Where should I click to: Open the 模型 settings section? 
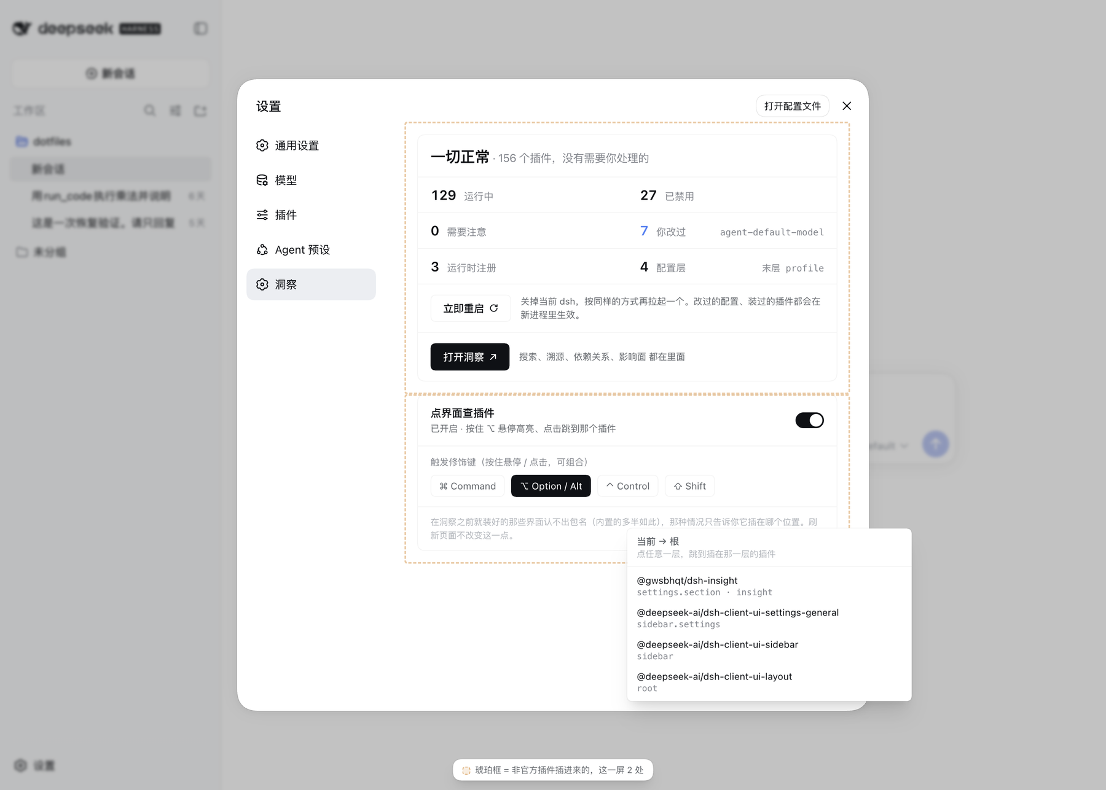[311, 180]
